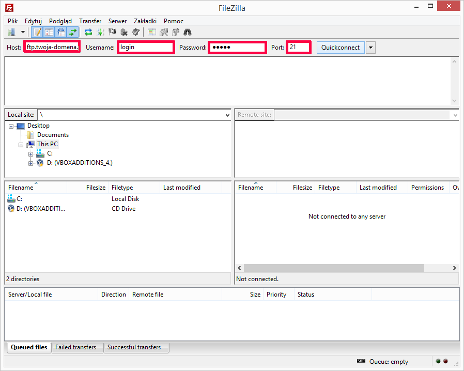Switch to the Successful transfers tab

(x=136, y=347)
